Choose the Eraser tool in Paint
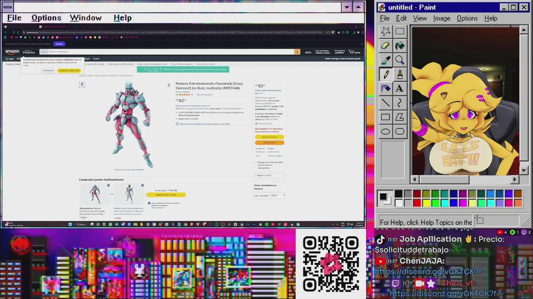 (386, 46)
